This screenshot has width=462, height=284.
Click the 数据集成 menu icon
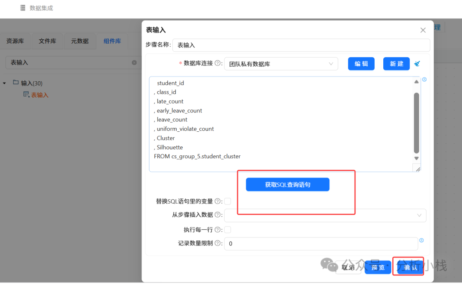(x=23, y=8)
